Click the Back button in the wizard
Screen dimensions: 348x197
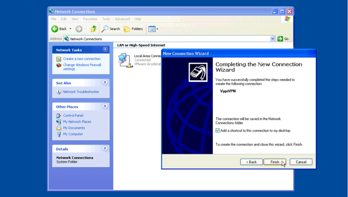(252, 162)
